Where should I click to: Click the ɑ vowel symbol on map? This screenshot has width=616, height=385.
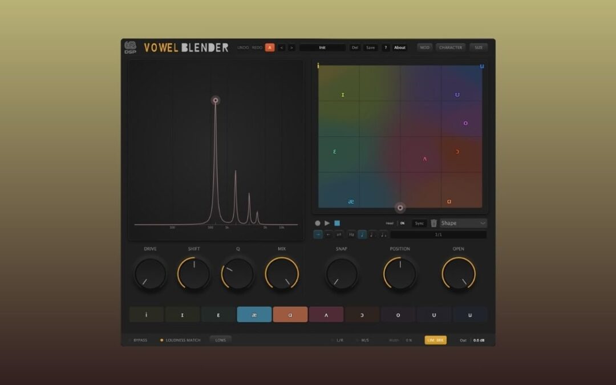coord(449,201)
